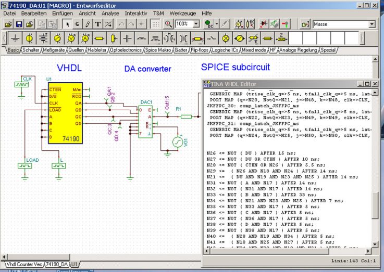Place an inductor coil component
This screenshot has height=272, width=384.
coord(141,38)
